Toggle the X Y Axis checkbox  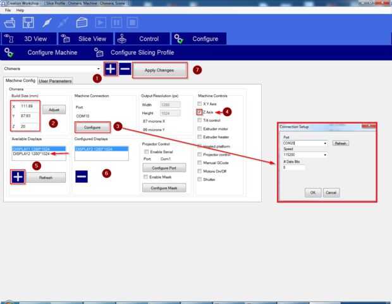click(200, 103)
